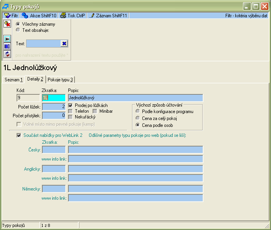Screen dimensions: 271x230
Task: Enable the Minibar checkbox
Action: coord(95,111)
